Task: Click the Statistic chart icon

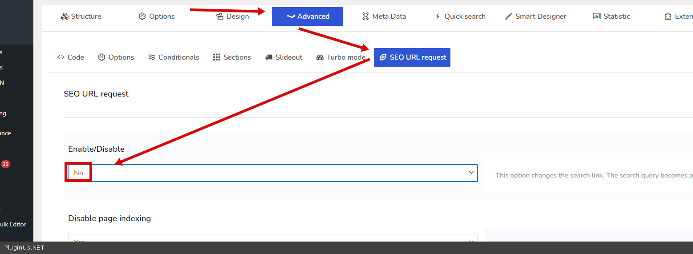Action: 597,16
